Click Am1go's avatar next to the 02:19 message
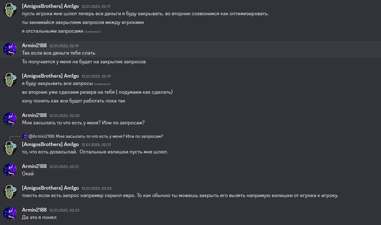The width and height of the screenshot is (381, 225). pyautogui.click(x=10, y=80)
